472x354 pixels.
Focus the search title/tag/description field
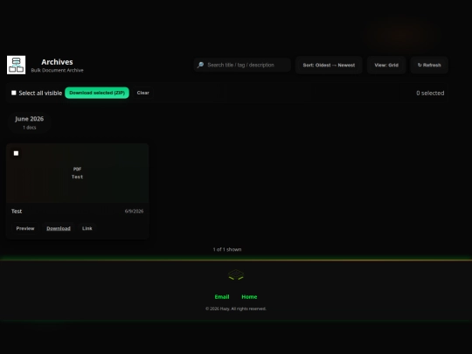242,65
